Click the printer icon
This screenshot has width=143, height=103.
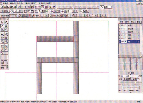point(15,7)
